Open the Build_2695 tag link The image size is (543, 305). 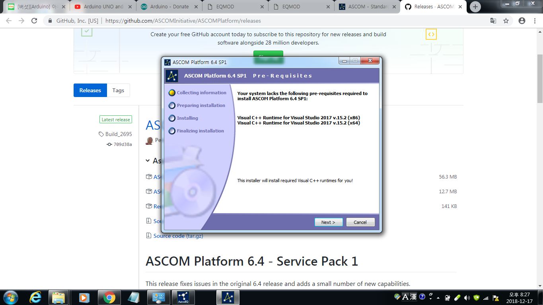[119, 134]
